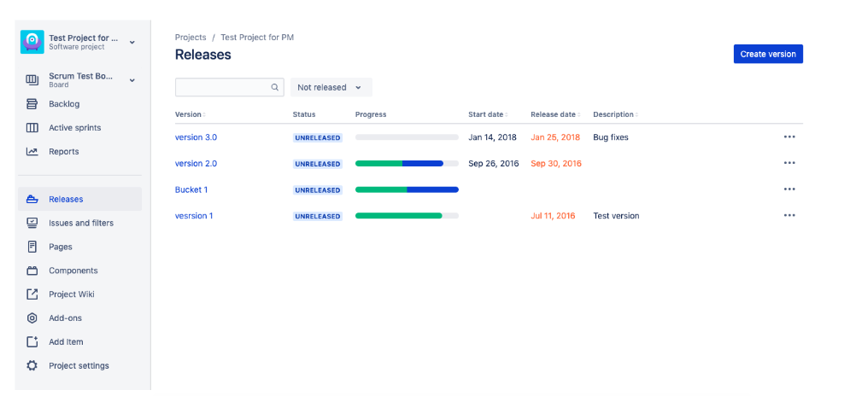Click the Scrum board icon

coord(32,80)
